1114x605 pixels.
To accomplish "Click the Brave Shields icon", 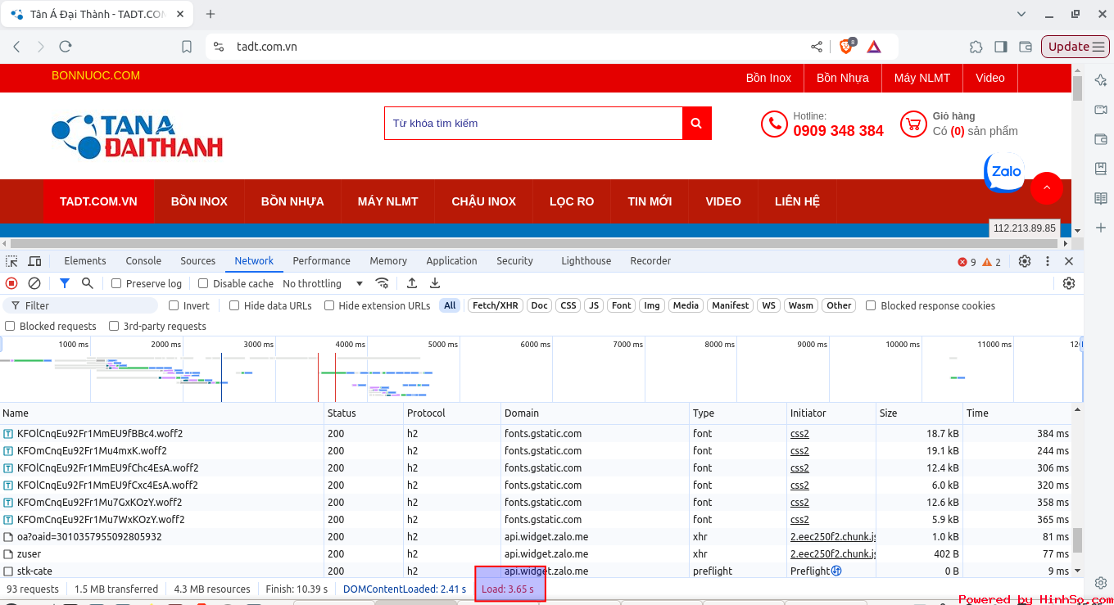I will [x=847, y=46].
